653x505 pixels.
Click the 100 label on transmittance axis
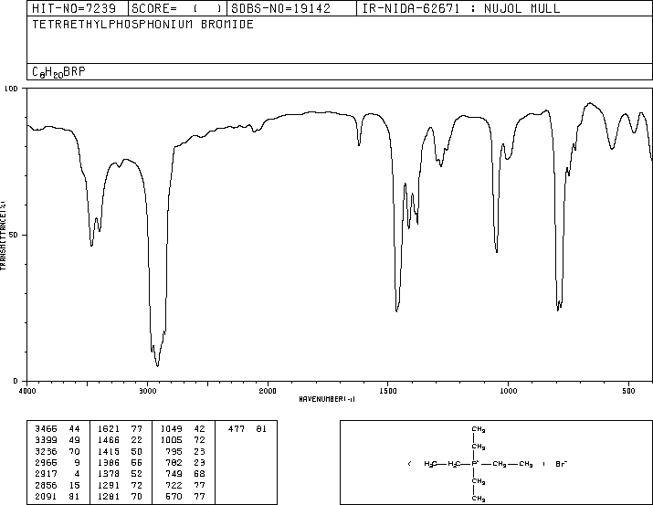[x=11, y=89]
